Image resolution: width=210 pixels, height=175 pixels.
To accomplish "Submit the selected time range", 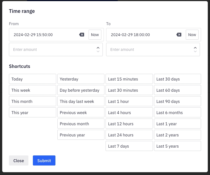I will pos(44,160).
